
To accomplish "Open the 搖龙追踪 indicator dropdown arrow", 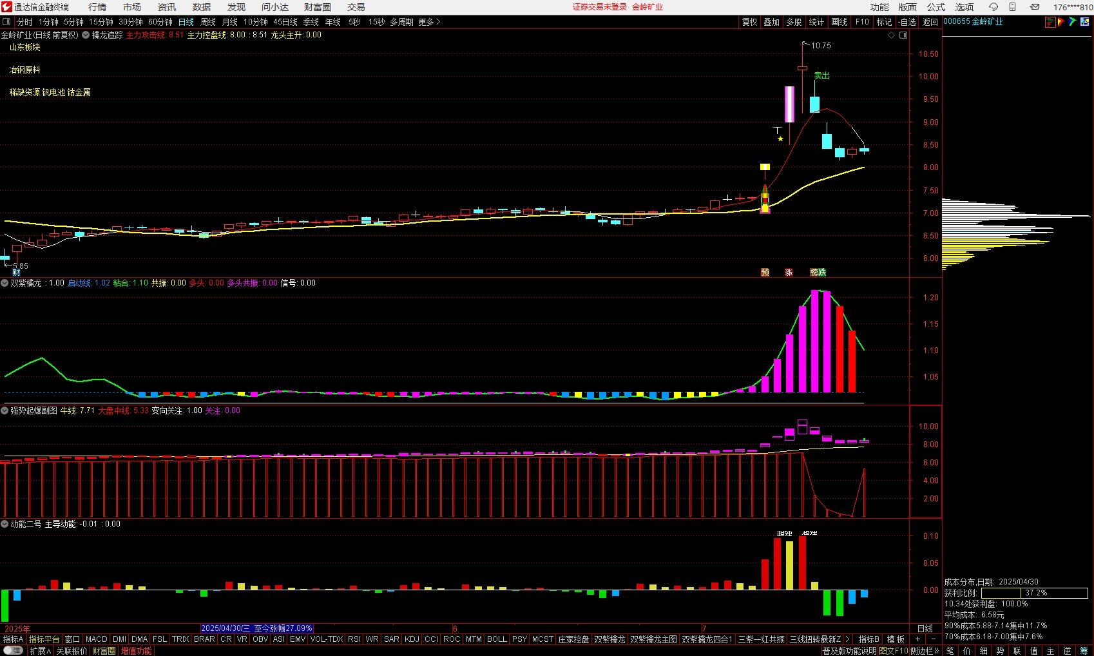I will coord(86,35).
